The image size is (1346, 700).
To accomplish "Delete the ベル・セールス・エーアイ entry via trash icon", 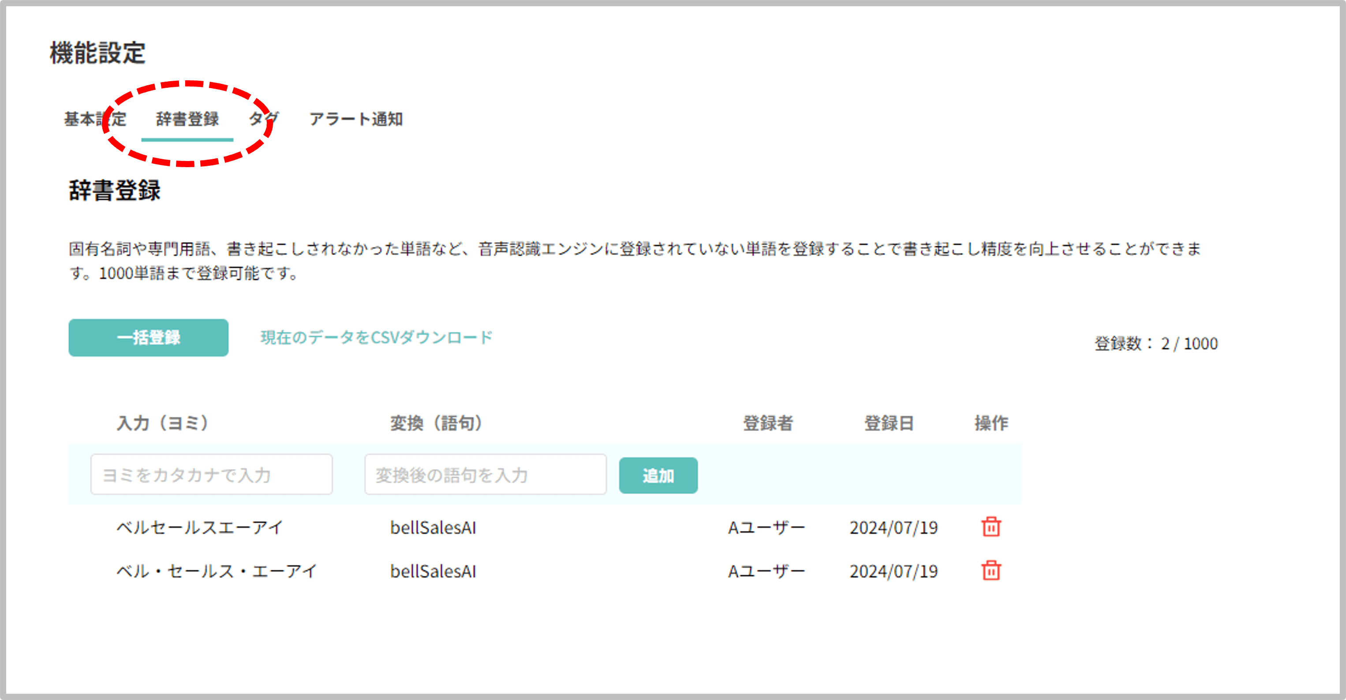I will (x=991, y=570).
